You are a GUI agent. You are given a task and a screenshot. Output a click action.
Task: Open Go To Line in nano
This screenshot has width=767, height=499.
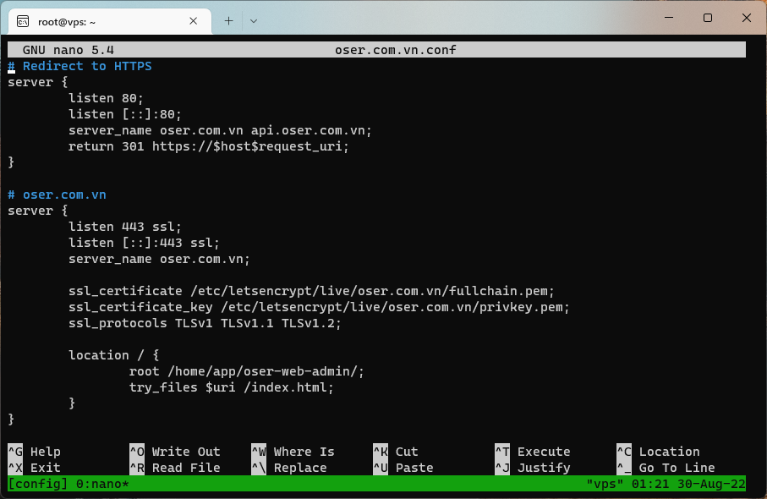tap(668, 467)
